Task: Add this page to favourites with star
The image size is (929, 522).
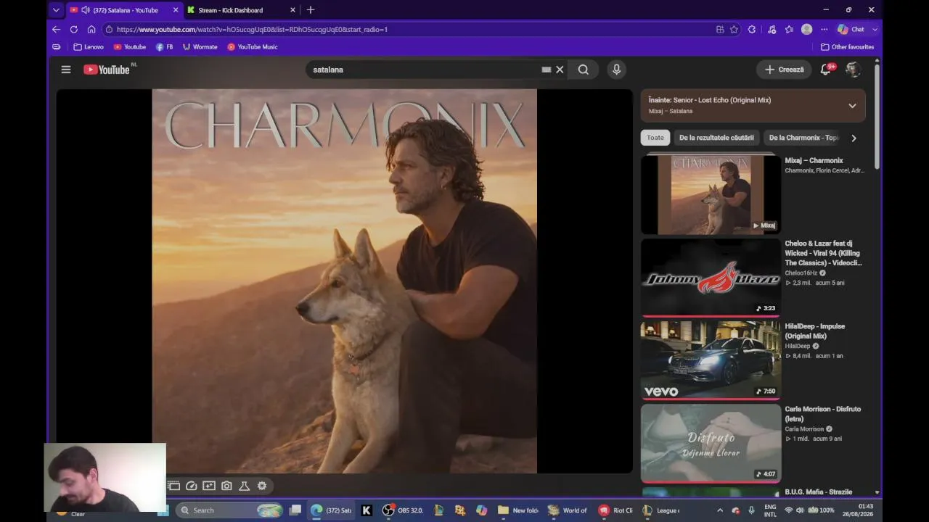Action: point(734,30)
